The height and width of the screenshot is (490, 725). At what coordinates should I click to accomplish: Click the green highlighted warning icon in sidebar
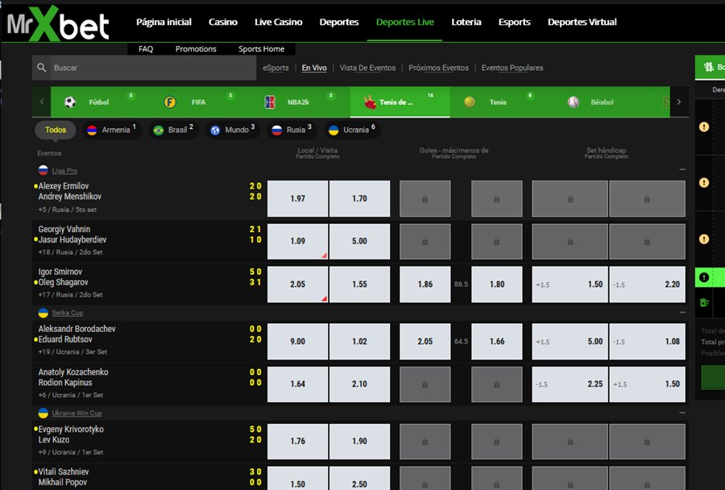point(704,277)
